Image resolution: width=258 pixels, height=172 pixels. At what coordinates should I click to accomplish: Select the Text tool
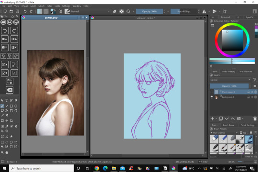[7, 100]
